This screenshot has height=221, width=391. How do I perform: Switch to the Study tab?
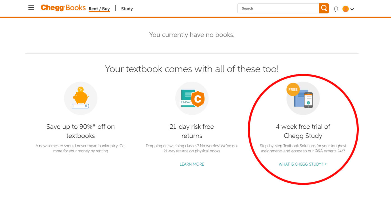point(127,9)
